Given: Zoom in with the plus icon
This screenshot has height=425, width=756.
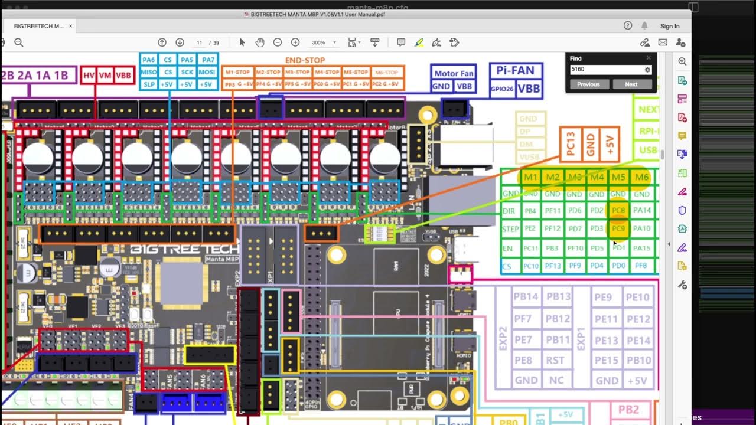Looking at the screenshot, I should [x=295, y=42].
